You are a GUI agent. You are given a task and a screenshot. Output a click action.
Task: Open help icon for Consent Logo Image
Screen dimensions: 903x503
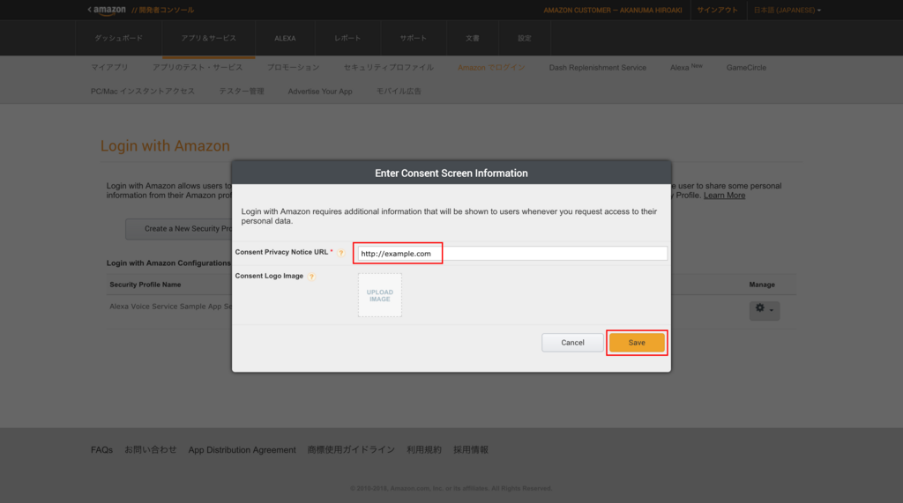click(311, 277)
